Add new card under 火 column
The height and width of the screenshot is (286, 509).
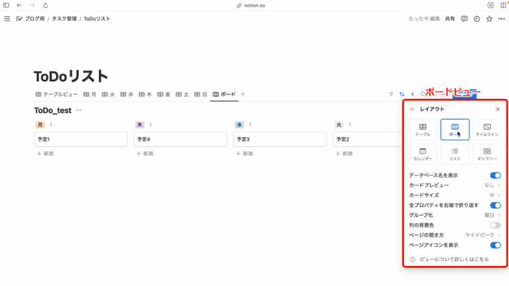344,153
